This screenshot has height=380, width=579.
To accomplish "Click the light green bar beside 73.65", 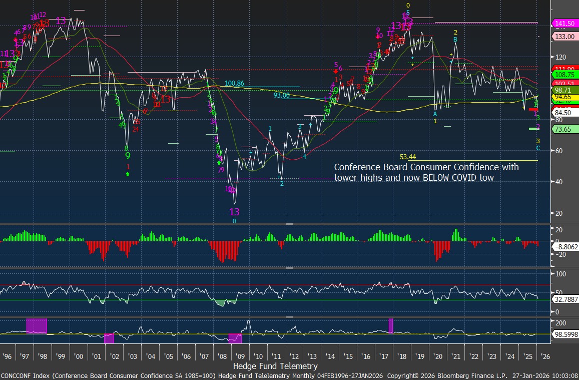I will tap(534, 129).
